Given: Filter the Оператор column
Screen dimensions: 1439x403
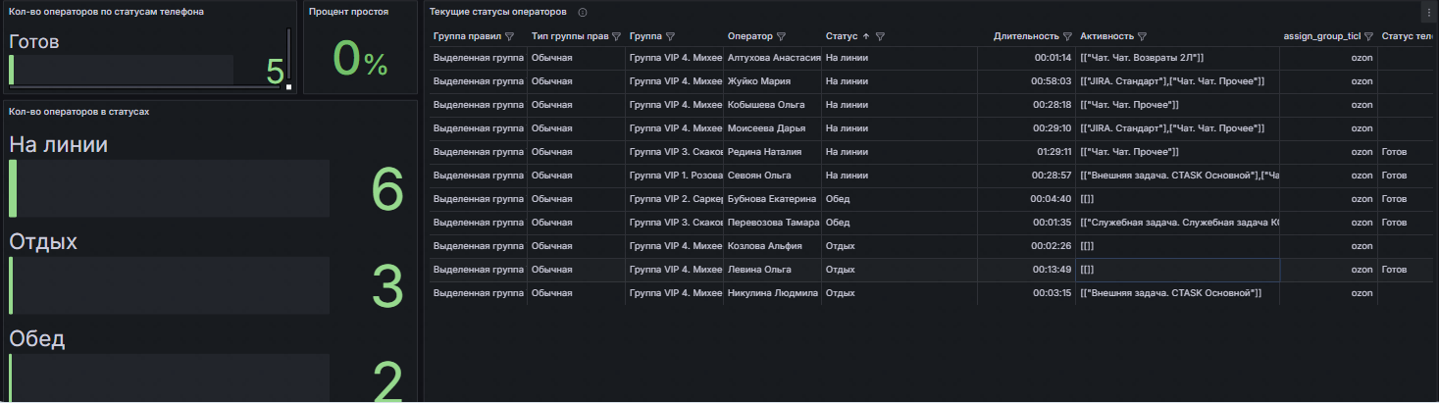Looking at the screenshot, I should (781, 36).
